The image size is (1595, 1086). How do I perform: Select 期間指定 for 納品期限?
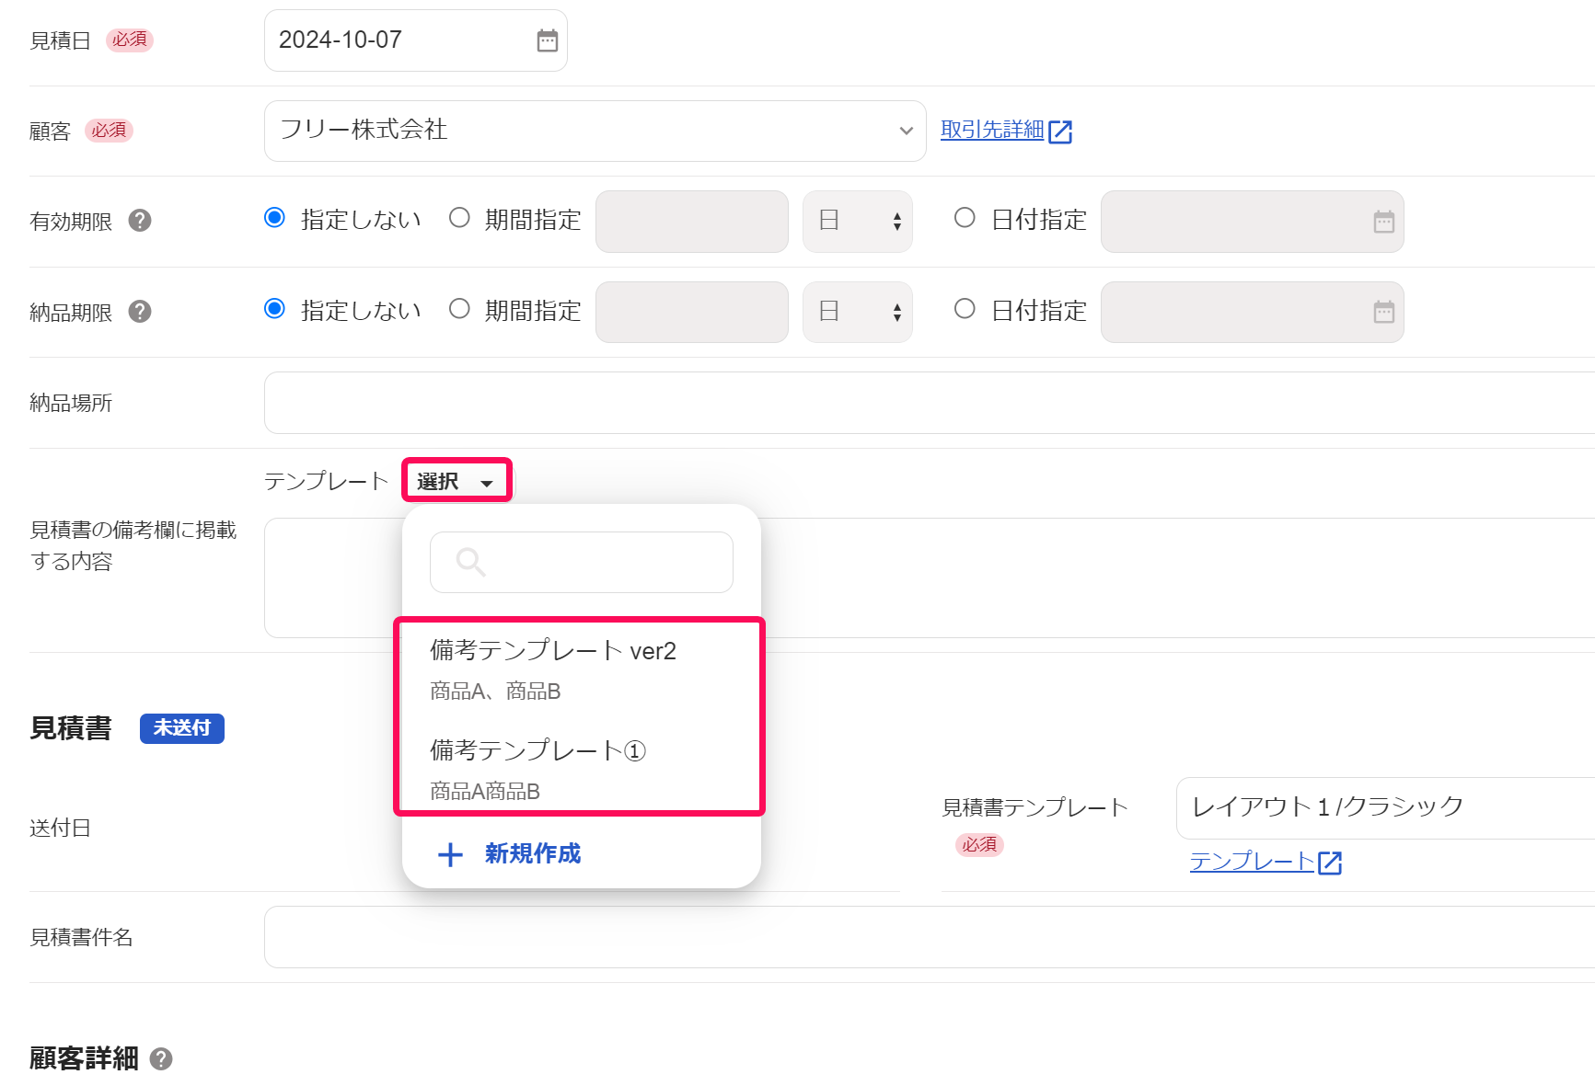tap(459, 309)
